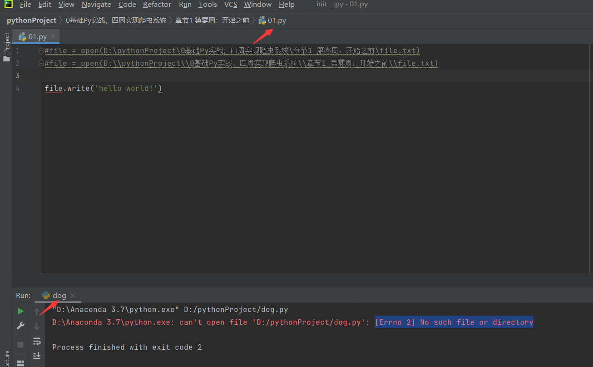Open the VCS menu
The width and height of the screenshot is (593, 367).
[x=231, y=5]
